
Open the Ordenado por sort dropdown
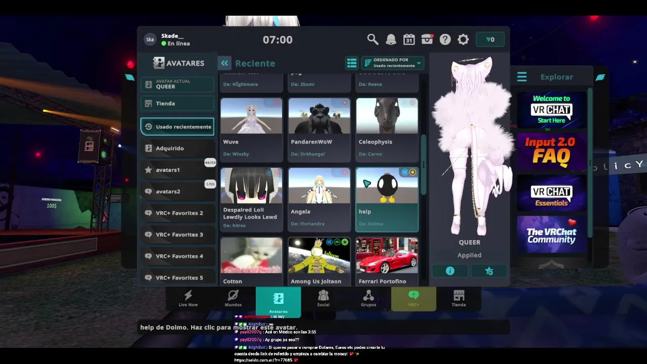point(392,63)
